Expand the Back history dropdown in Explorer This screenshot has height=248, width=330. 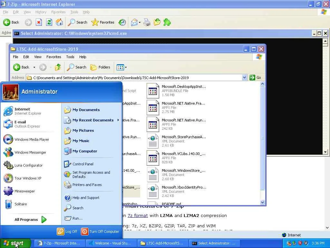pyautogui.click(x=34, y=67)
